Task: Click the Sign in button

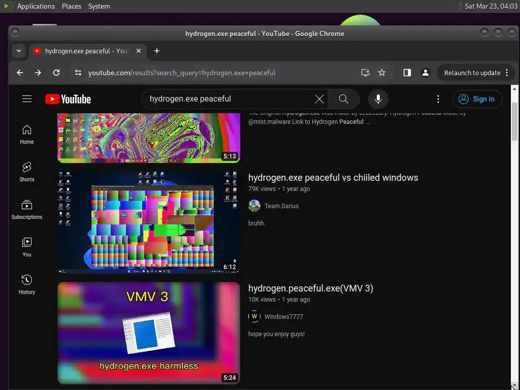Action: [x=477, y=99]
